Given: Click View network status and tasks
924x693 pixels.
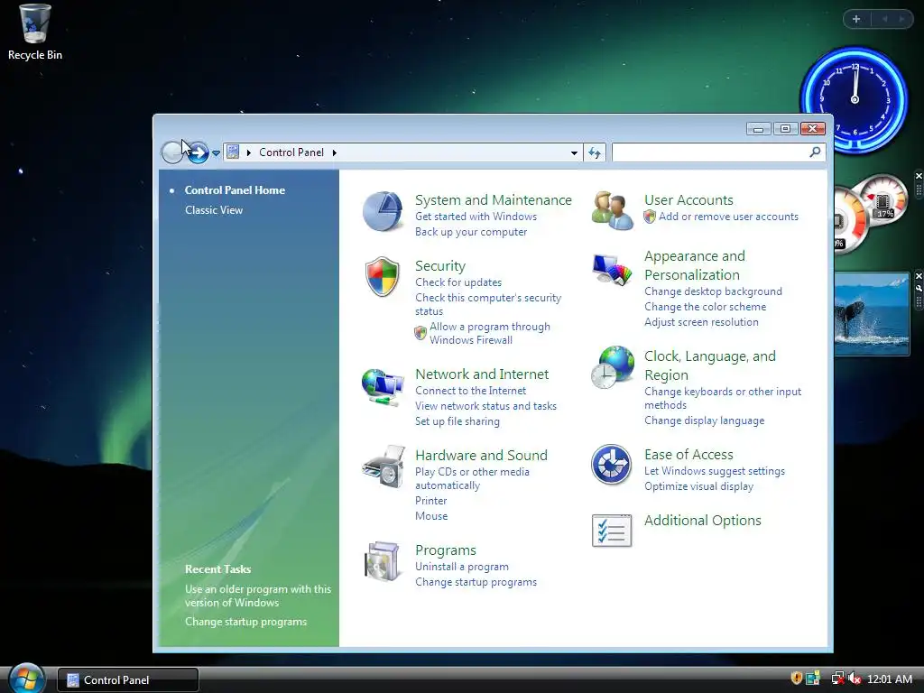Looking at the screenshot, I should (x=485, y=406).
